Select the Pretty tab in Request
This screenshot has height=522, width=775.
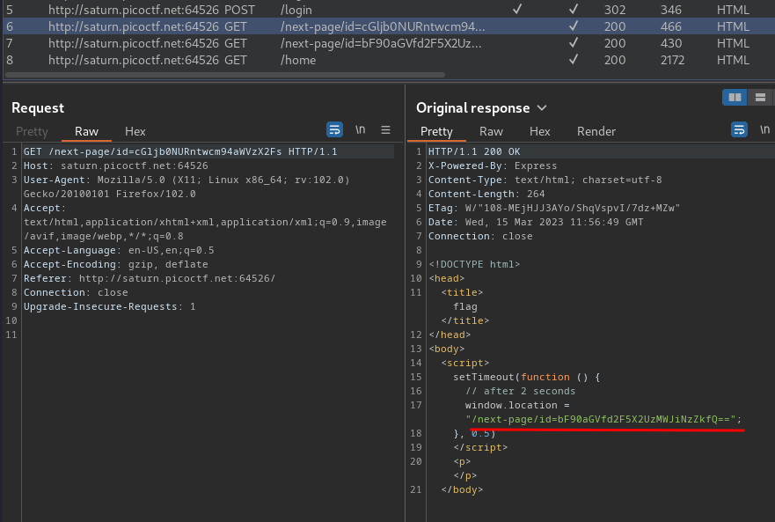pos(33,132)
